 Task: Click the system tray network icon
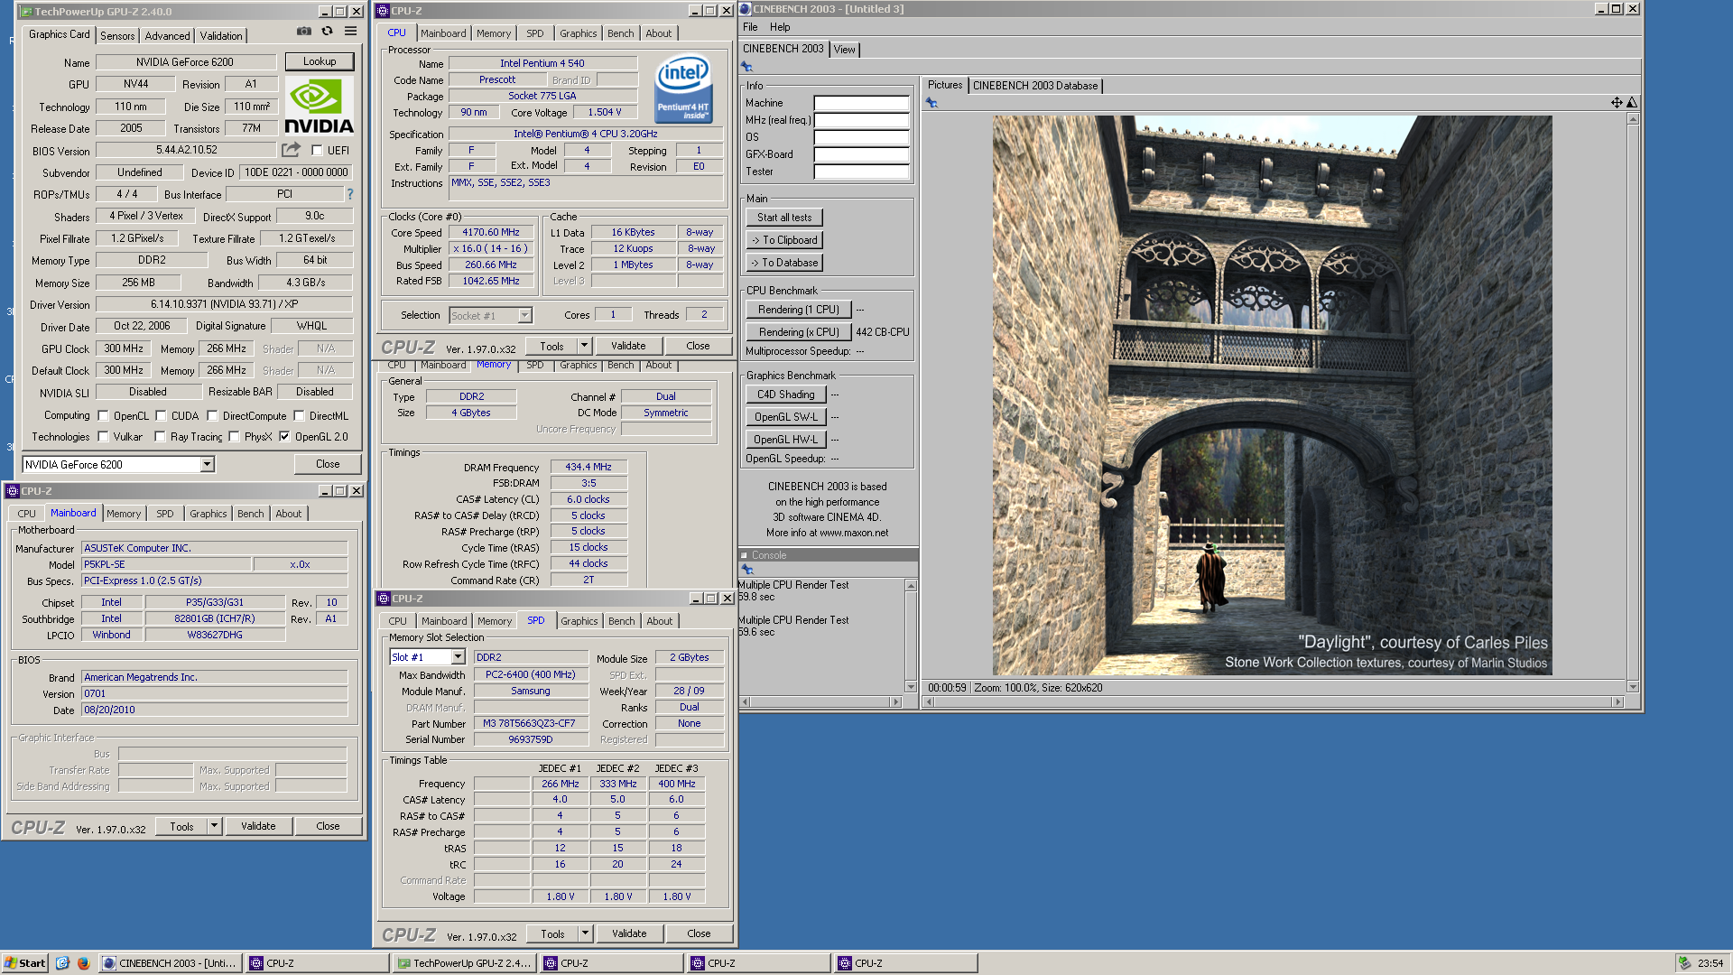pyautogui.click(x=1684, y=963)
